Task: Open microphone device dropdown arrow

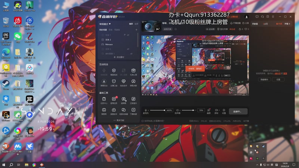Action: [148, 111]
